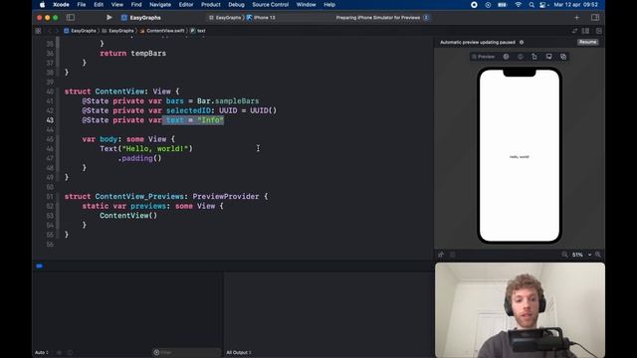Open the Edit menu
Viewport: 637px width, 358px height.
[x=99, y=5]
